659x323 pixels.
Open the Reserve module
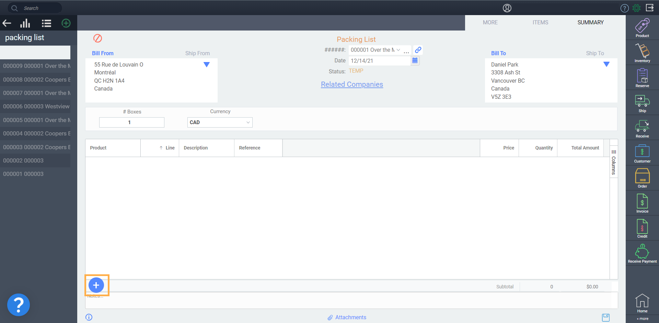[x=642, y=78]
